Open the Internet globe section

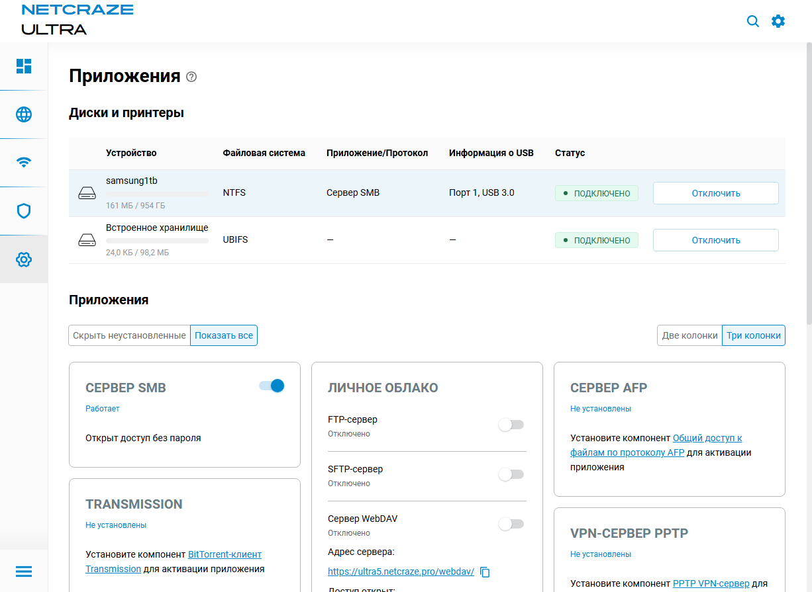24,114
